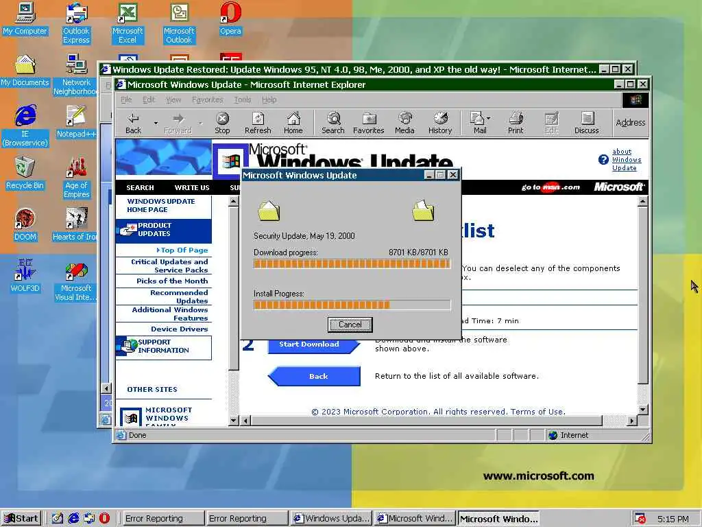
Task: Open the Tools menu
Action: tap(242, 99)
